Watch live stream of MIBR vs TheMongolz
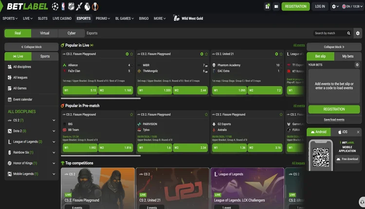The image size is (365, 209). click(x=202, y=54)
